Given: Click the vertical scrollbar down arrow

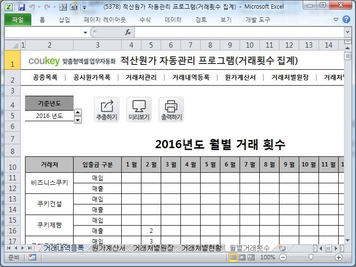Looking at the screenshot, I should 347,240.
